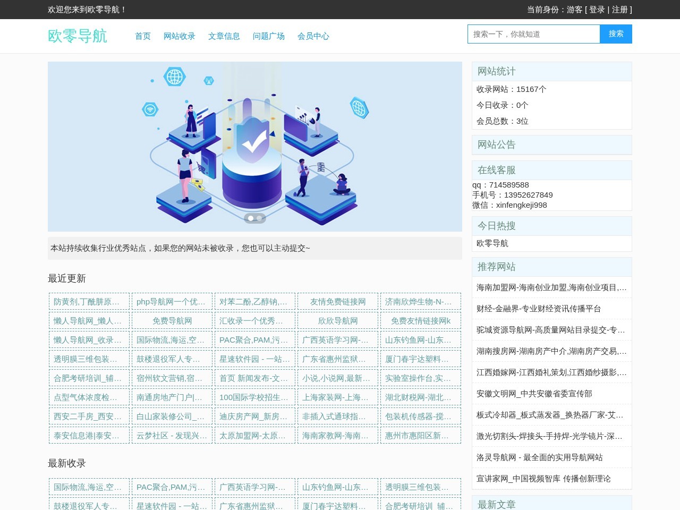This screenshot has width=680, height=510.
Task: Click the 登录 link in header
Action: click(597, 10)
